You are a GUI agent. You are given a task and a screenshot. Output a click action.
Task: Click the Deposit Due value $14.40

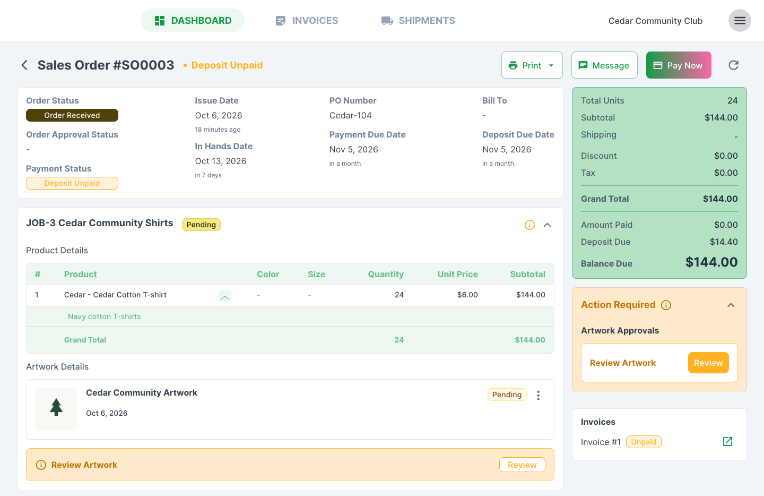[724, 242]
